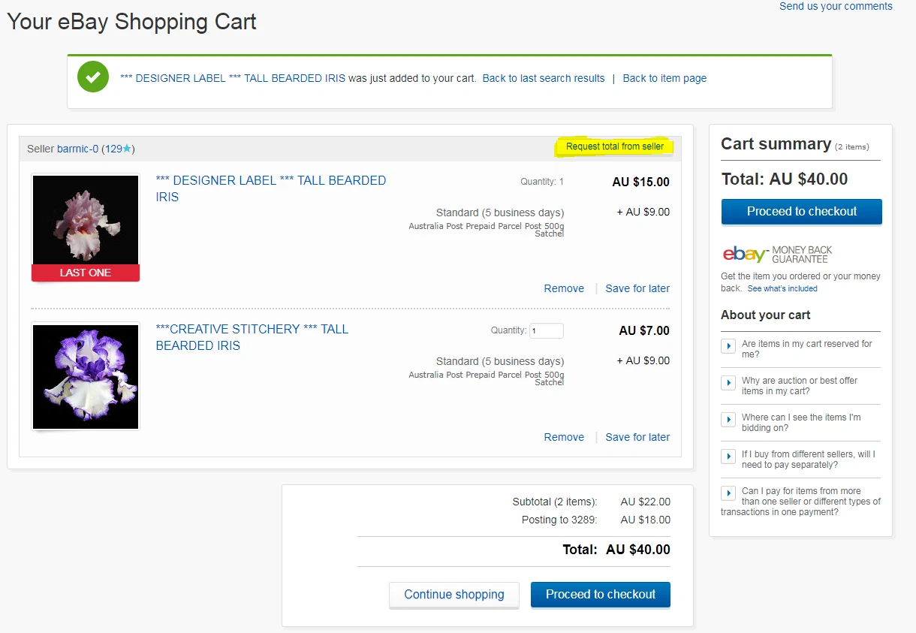
Task: Click the quantity field for CREATIVE STITCHERY iris
Action: coord(547,330)
